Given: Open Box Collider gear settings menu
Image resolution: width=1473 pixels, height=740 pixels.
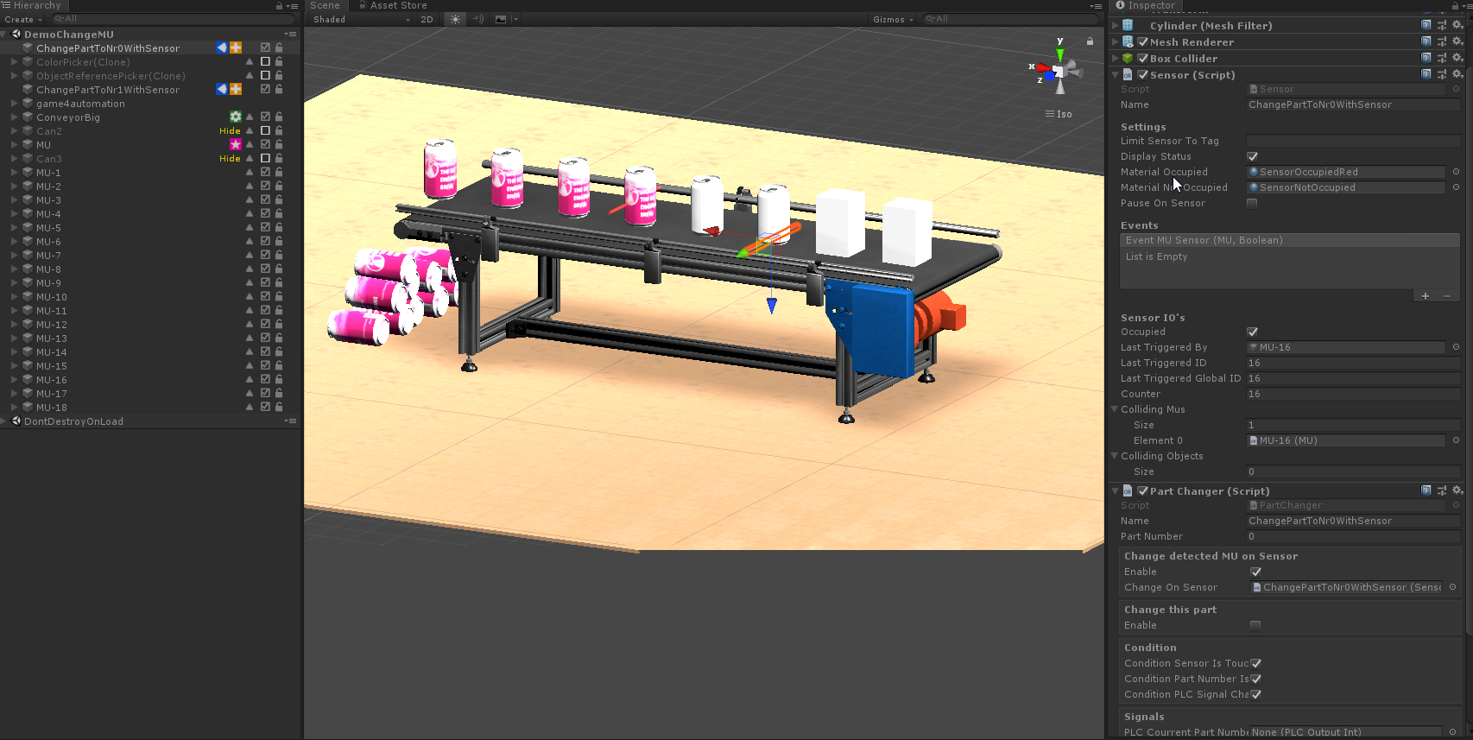Looking at the screenshot, I should tap(1457, 59).
